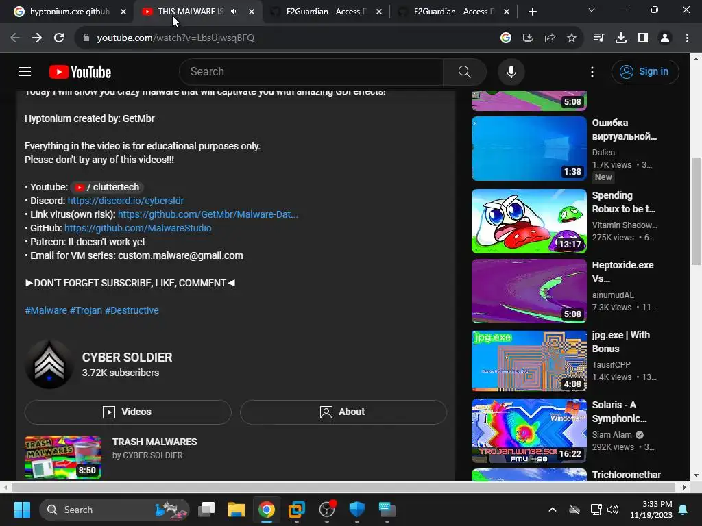The width and height of the screenshot is (702, 526).
Task: Click the #Trojan hashtag
Action: point(86,310)
